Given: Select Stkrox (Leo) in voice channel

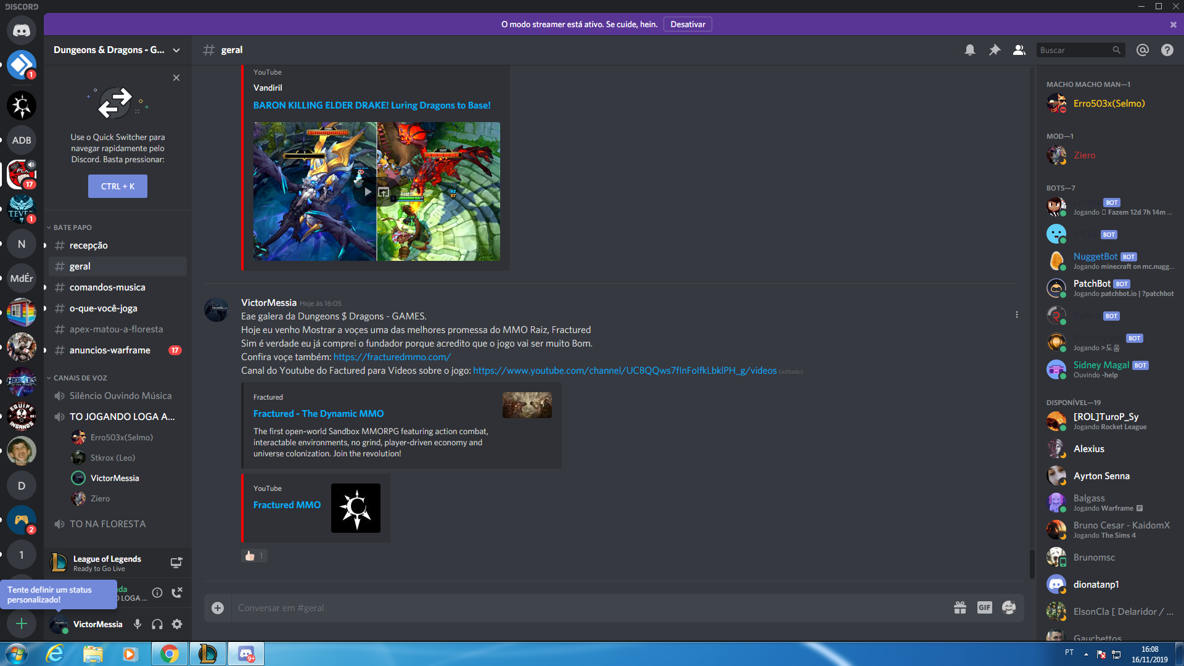Looking at the screenshot, I should point(128,458).
